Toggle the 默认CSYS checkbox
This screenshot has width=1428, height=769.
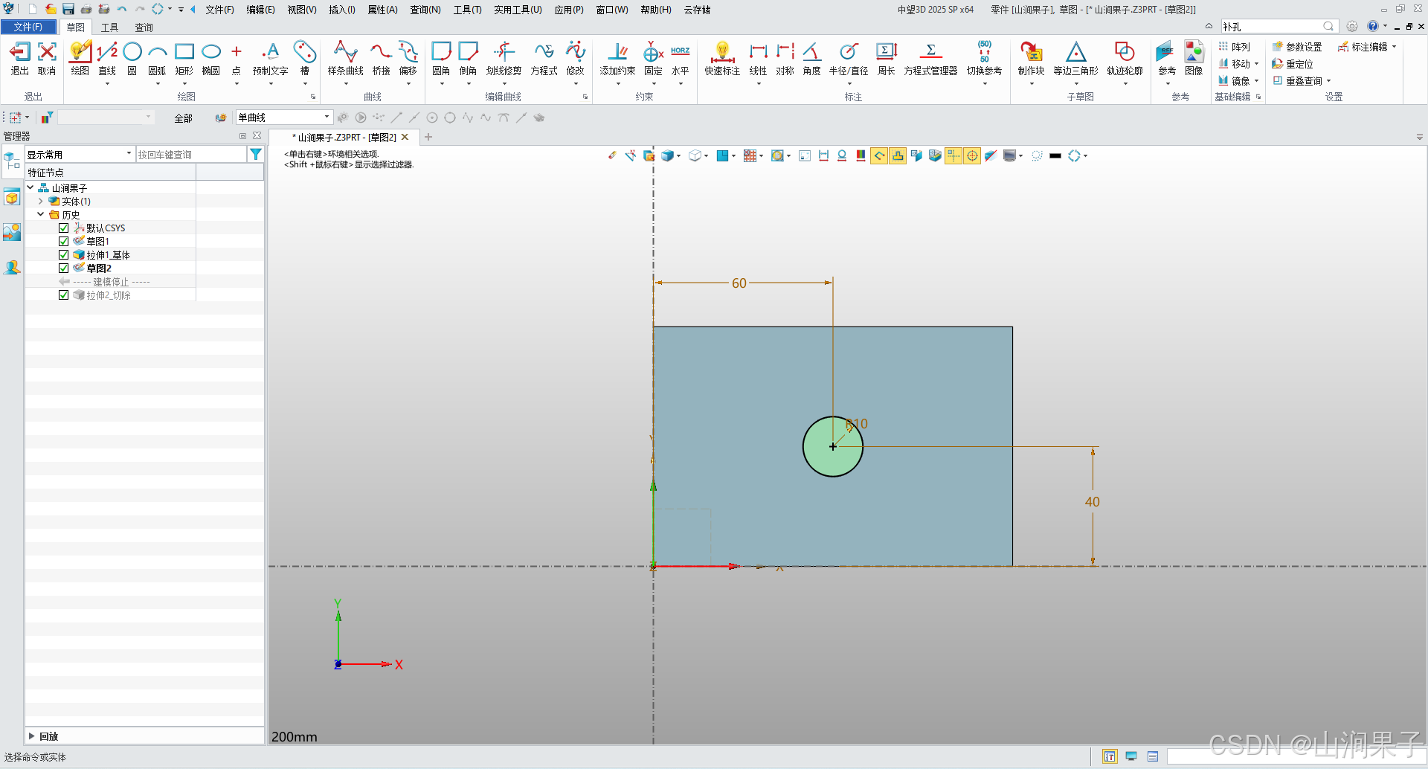pyautogui.click(x=64, y=228)
